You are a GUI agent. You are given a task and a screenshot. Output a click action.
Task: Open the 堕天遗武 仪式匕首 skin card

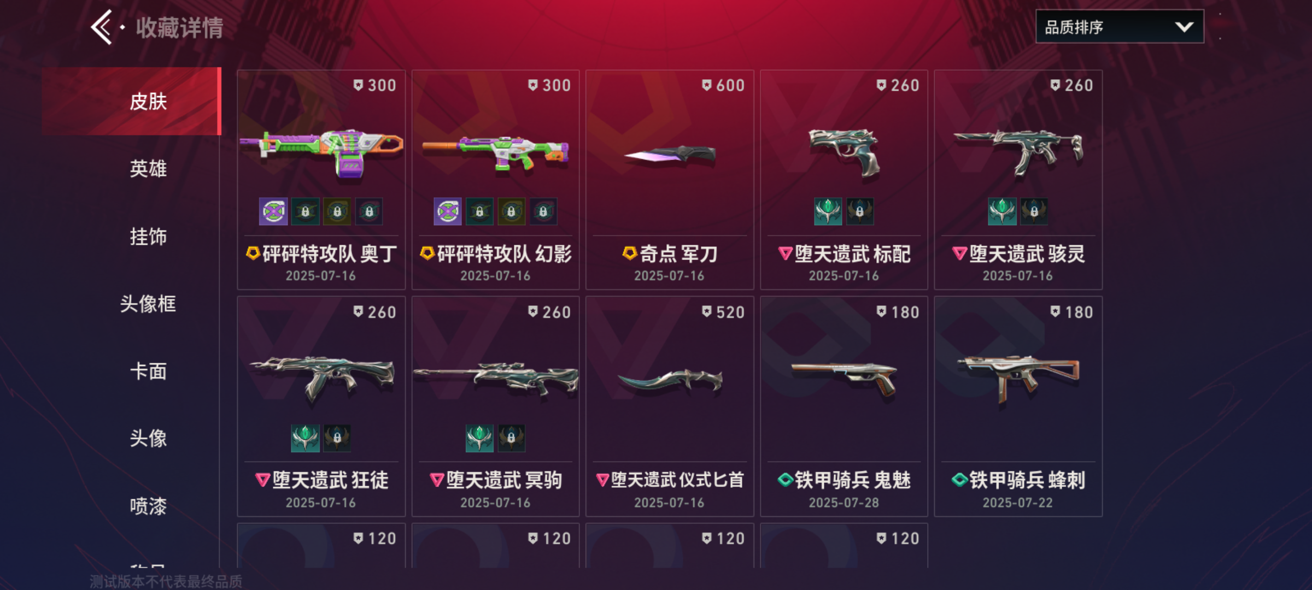point(670,406)
